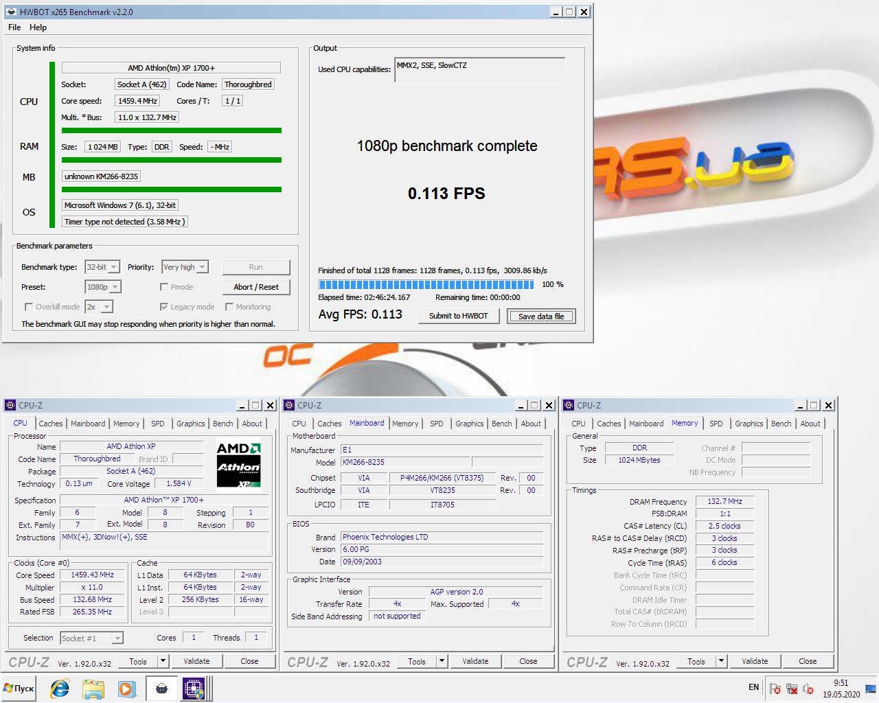
Task: Open the Preset 1080p dropdown
Action: tap(103, 287)
